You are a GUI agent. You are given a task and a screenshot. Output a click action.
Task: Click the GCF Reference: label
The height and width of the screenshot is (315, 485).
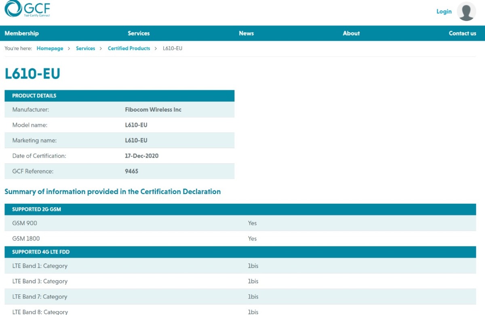tap(33, 171)
